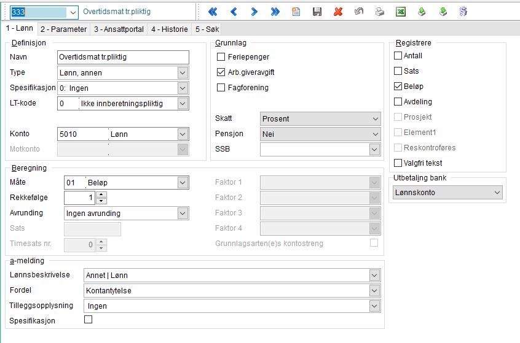This screenshot has width=520, height=343.
Task: Export to Excel using the green icon
Action: coord(400,12)
